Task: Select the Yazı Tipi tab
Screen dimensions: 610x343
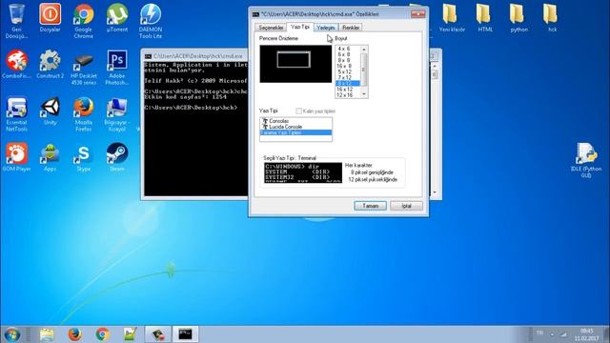Action: pyautogui.click(x=300, y=27)
